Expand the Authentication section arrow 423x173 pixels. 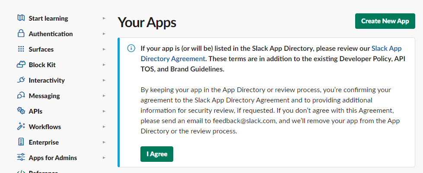pyautogui.click(x=104, y=34)
